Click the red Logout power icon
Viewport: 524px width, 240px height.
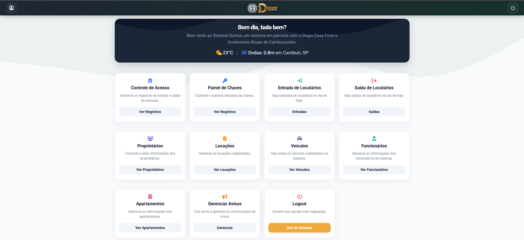click(x=300, y=197)
